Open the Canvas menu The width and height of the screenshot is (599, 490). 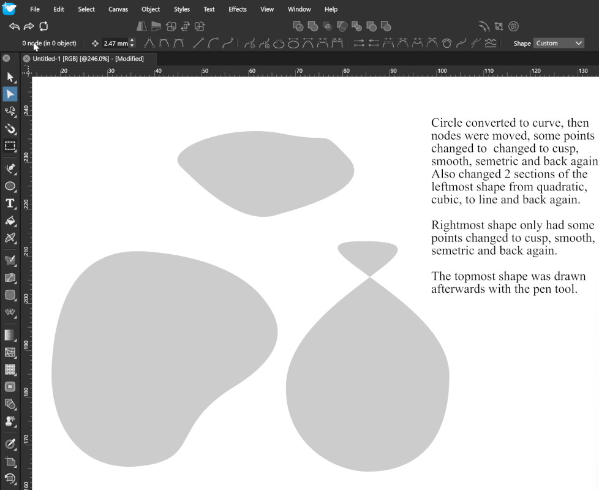click(118, 9)
